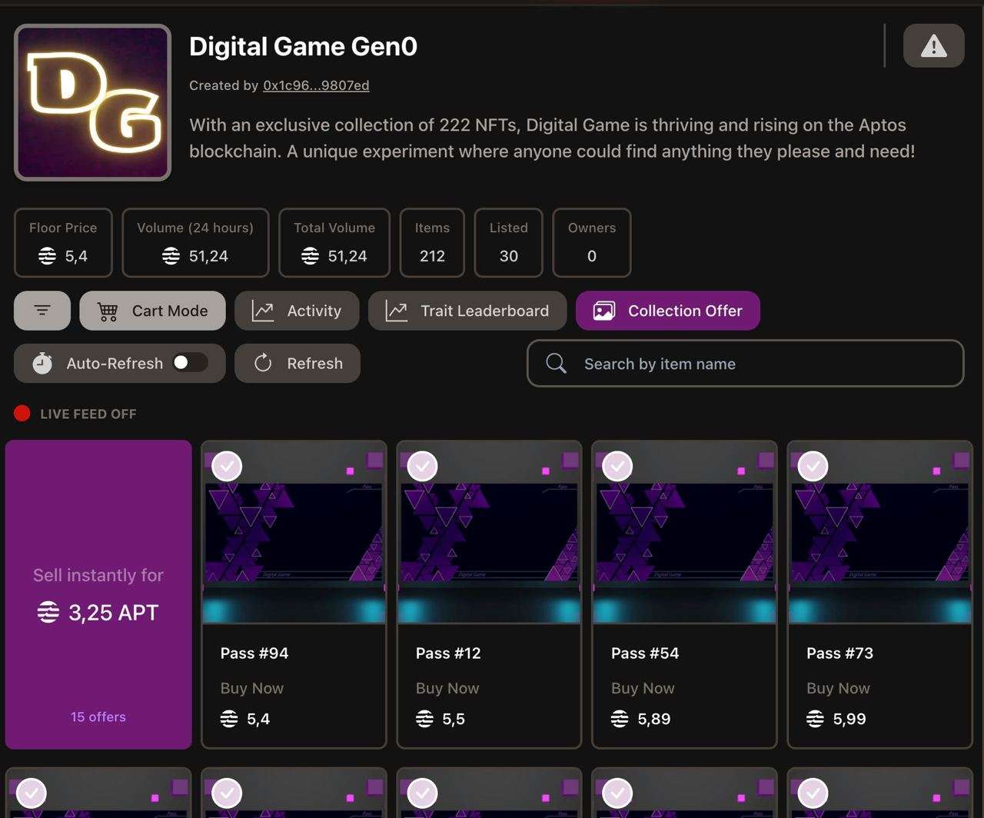
Task: Click the Pass #73 title
Action: (839, 653)
